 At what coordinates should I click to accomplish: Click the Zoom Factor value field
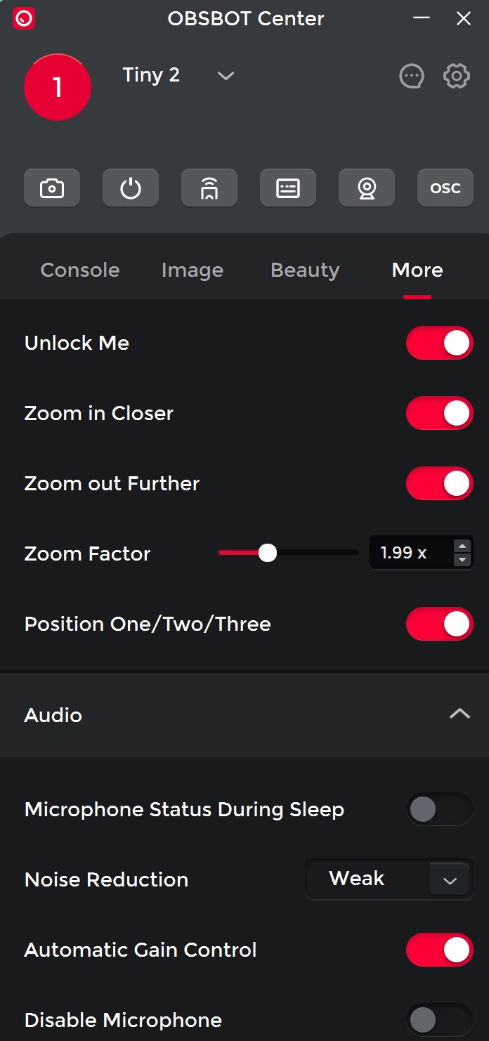(409, 553)
